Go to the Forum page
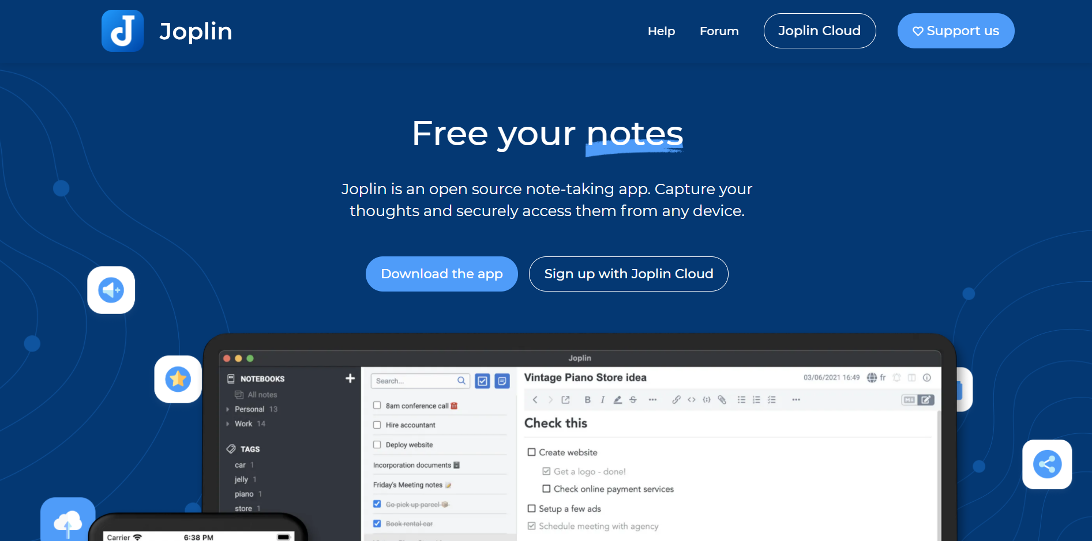Image resolution: width=1092 pixels, height=541 pixels. coord(719,31)
